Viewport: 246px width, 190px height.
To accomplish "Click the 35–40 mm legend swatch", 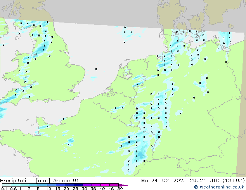I will pyautogui.click(x=96, y=185).
